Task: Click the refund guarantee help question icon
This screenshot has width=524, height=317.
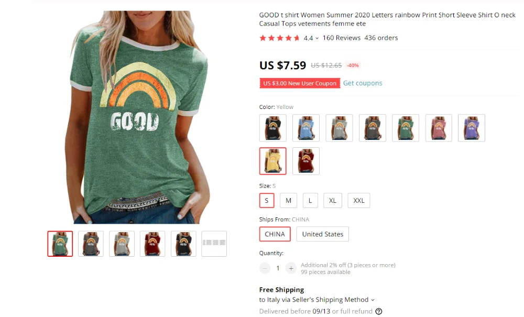Action: coord(379,311)
